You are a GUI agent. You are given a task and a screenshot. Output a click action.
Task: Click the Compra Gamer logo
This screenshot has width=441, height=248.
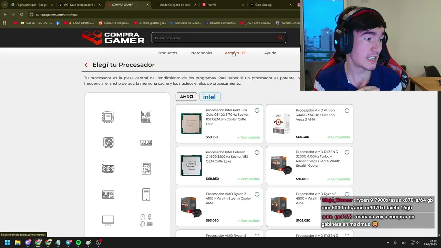pyautogui.click(x=113, y=38)
